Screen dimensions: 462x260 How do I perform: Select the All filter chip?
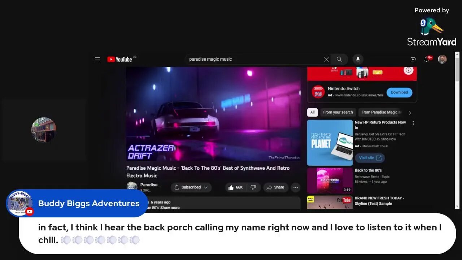coord(312,112)
